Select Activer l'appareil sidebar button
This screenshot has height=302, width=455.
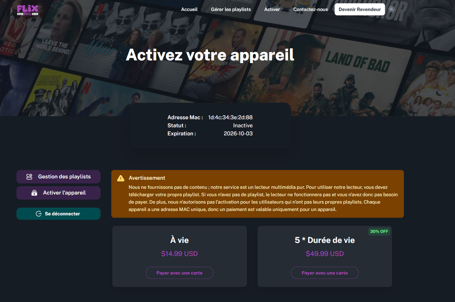click(x=58, y=193)
